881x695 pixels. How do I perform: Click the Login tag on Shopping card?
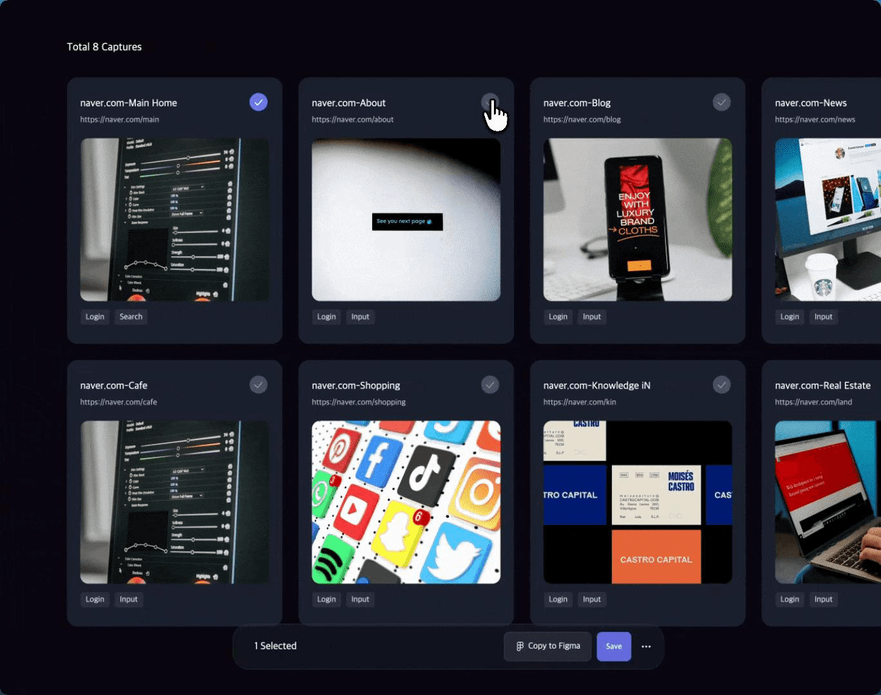tap(327, 599)
